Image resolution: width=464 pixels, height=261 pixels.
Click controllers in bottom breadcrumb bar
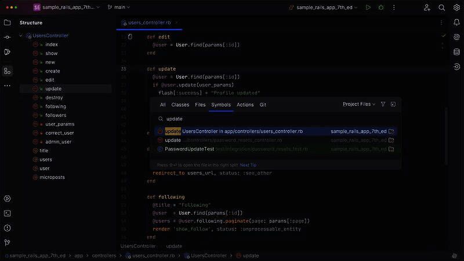pyautogui.click(x=104, y=256)
